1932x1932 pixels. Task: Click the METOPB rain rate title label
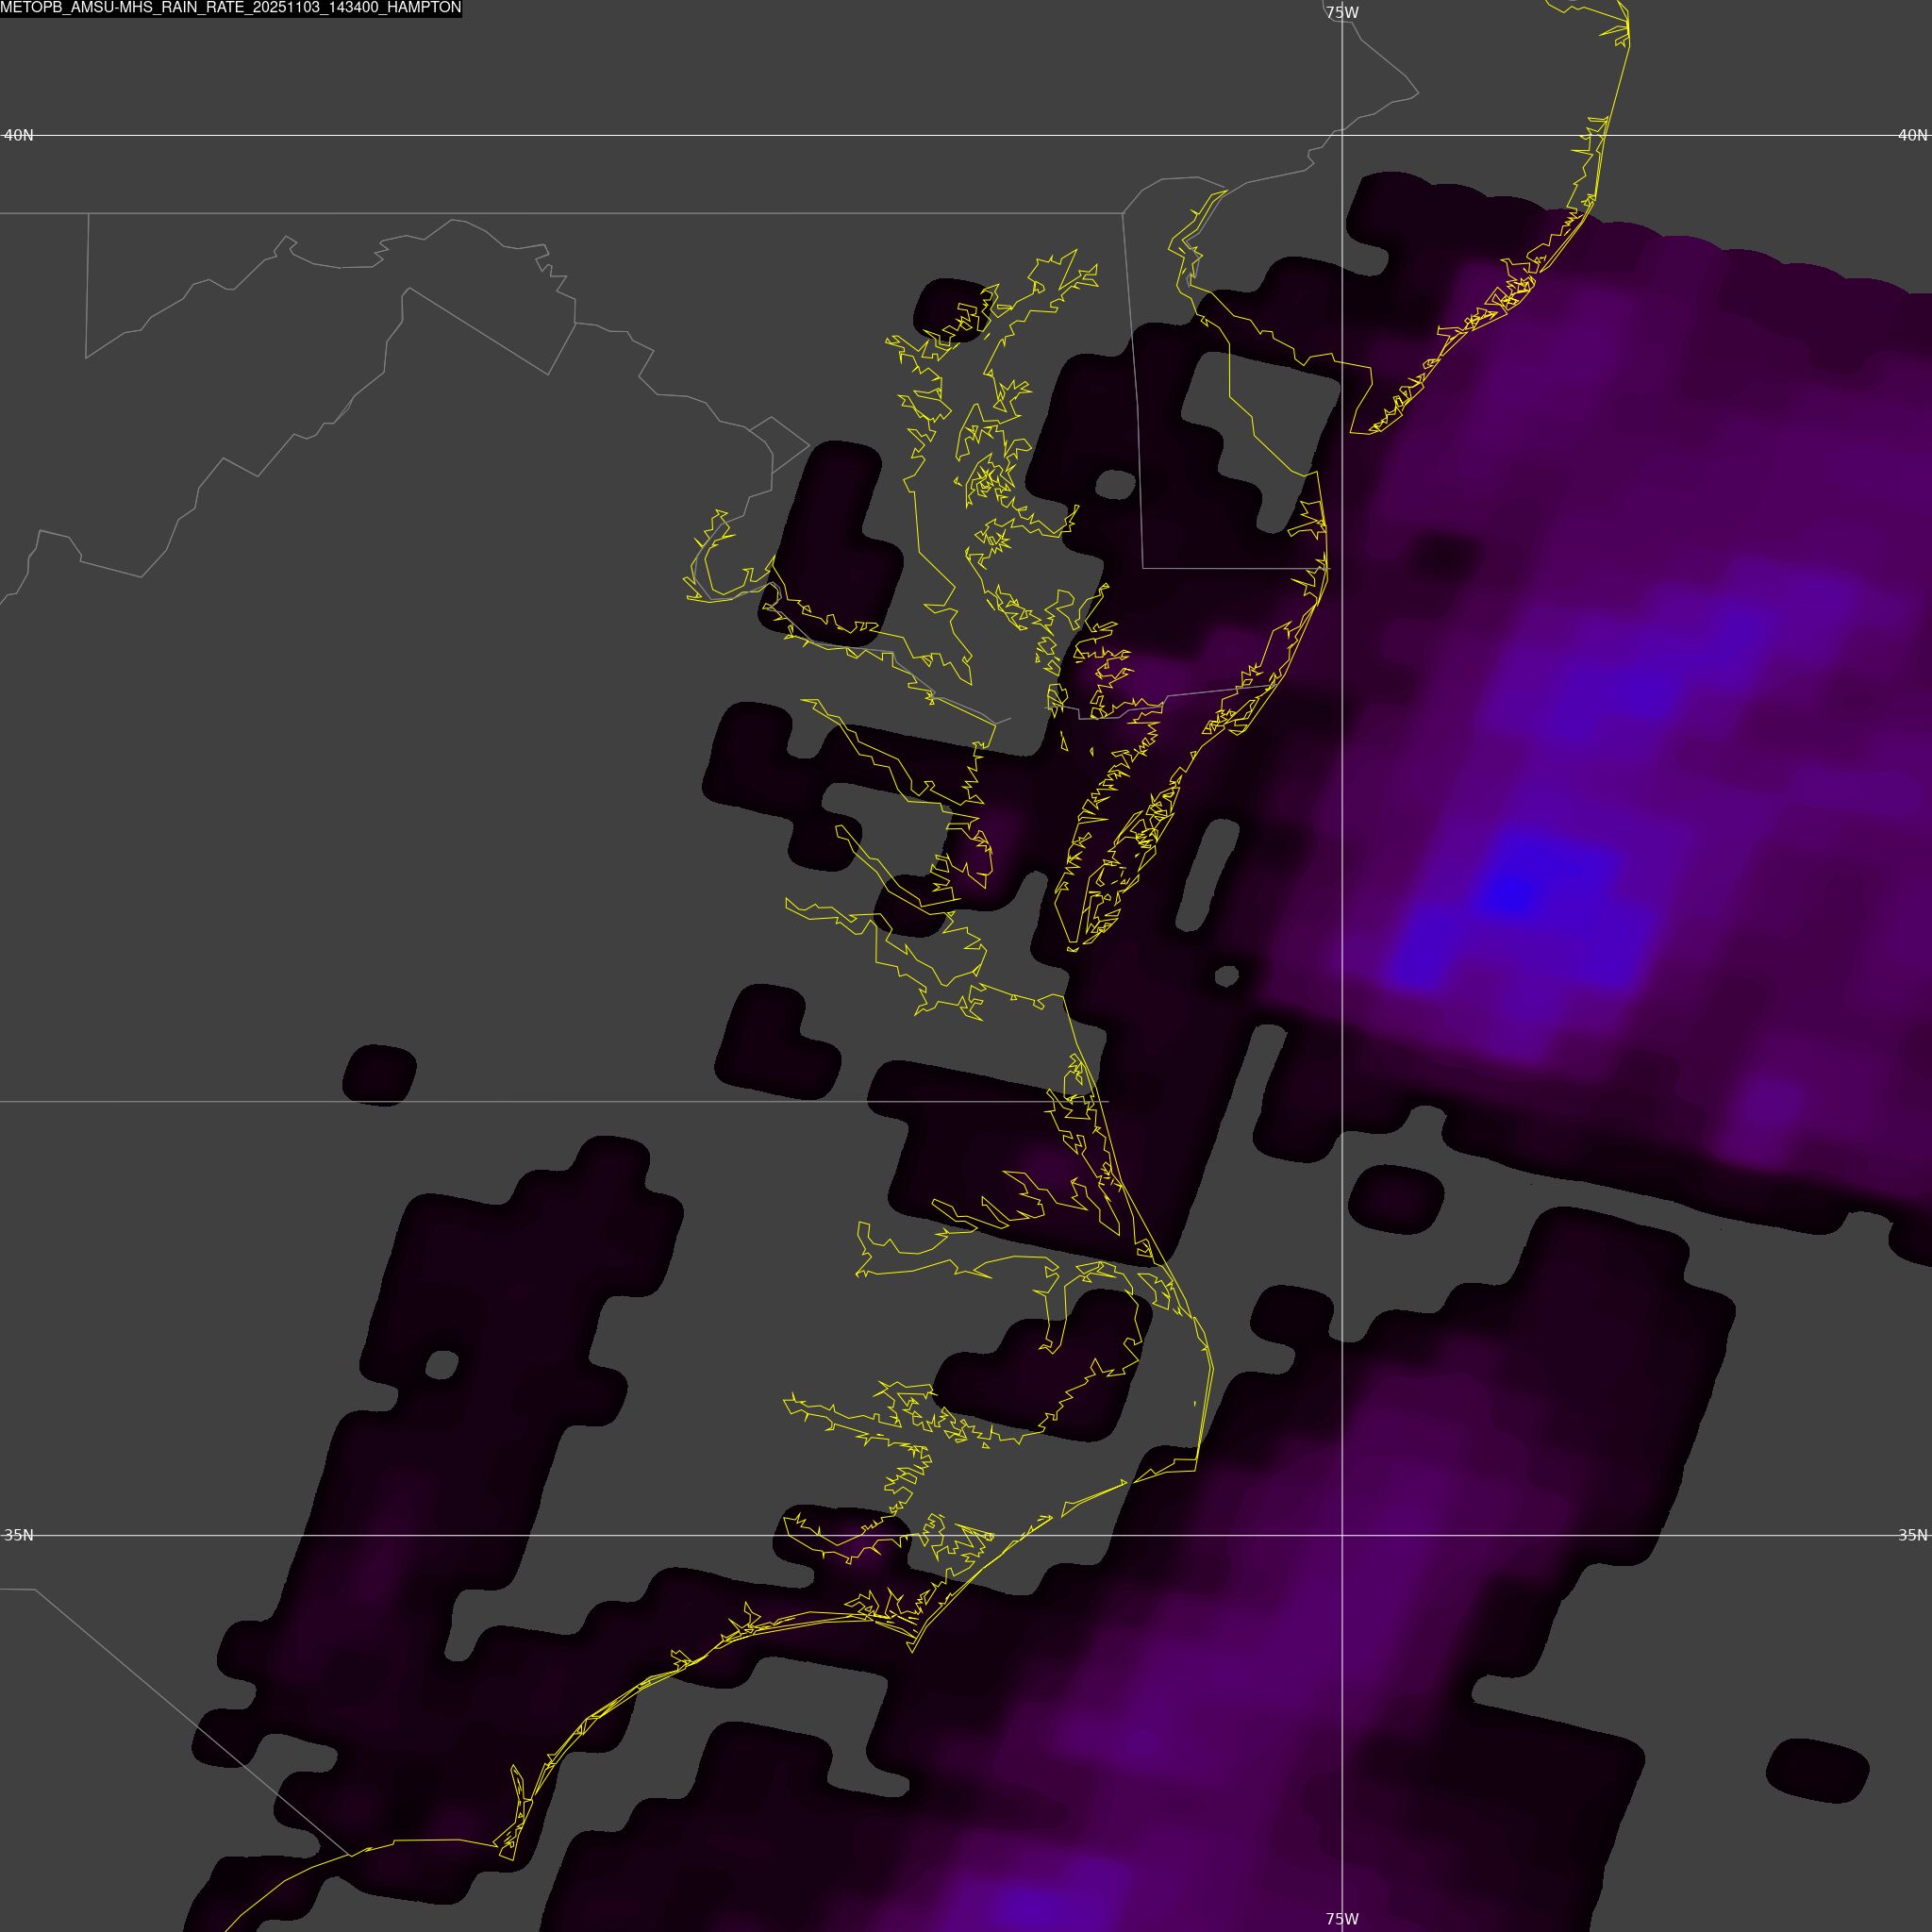[231, 8]
